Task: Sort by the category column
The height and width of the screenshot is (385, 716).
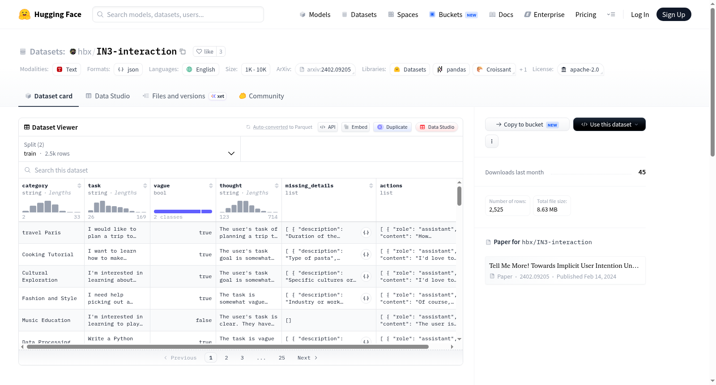Action: click(79, 186)
